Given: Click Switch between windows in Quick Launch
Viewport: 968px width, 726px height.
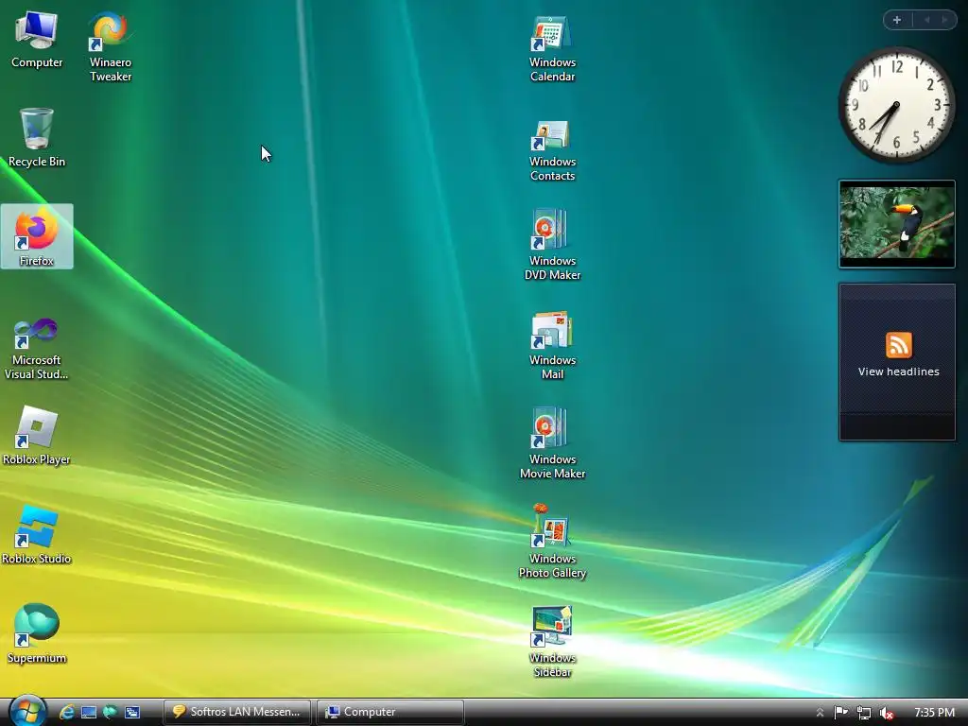Looking at the screenshot, I should pos(132,712).
